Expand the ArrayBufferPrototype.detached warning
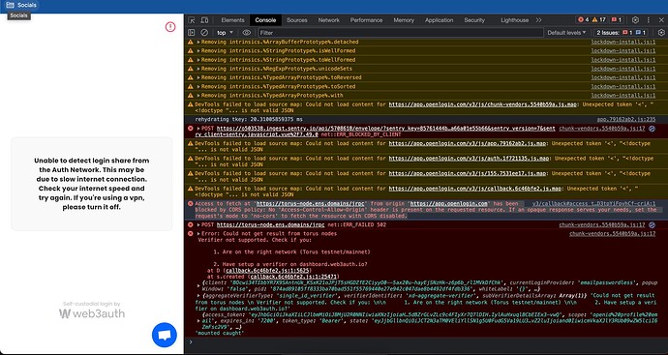The image size is (668, 355). [x=198, y=43]
